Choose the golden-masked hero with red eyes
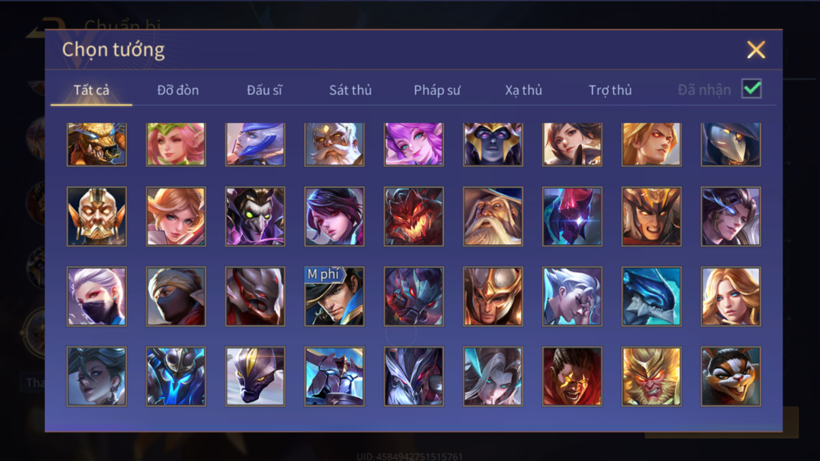The image size is (820, 461). (x=96, y=216)
